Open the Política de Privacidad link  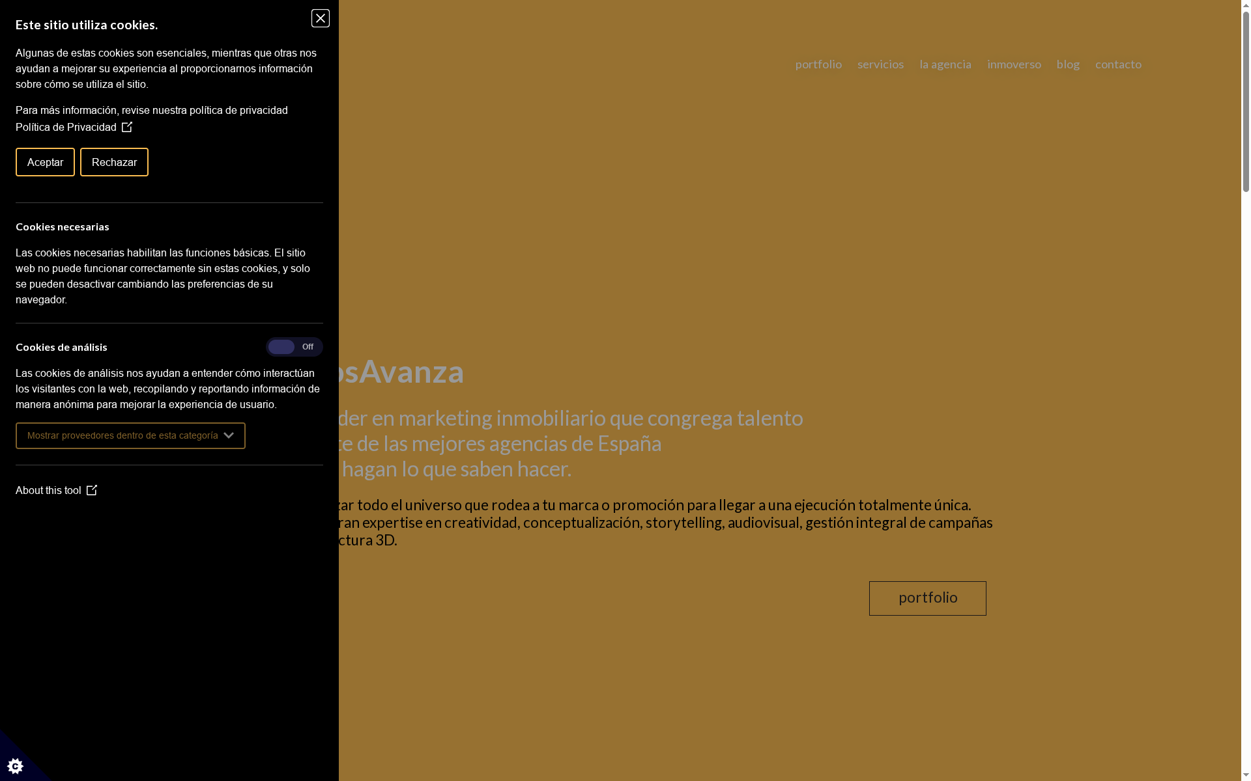pyautogui.click(x=65, y=127)
